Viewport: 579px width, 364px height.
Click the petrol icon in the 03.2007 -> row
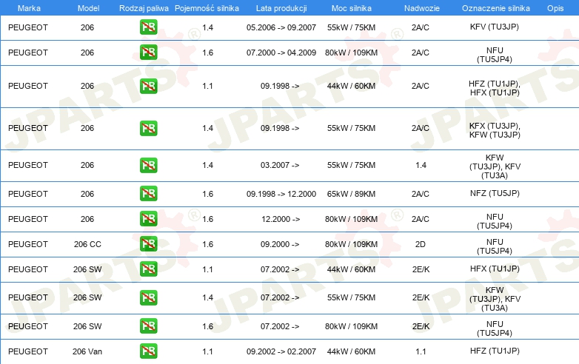pos(148,165)
